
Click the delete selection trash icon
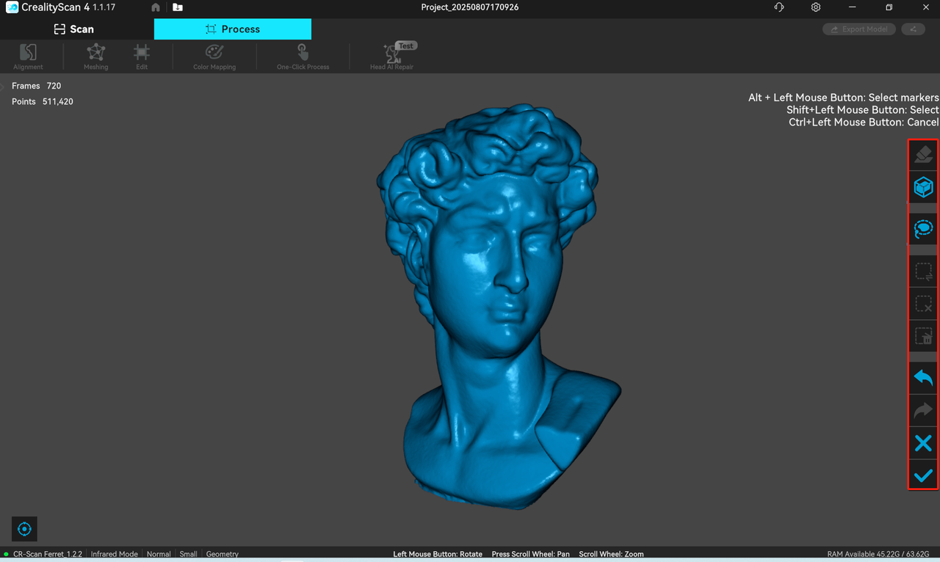point(923,336)
